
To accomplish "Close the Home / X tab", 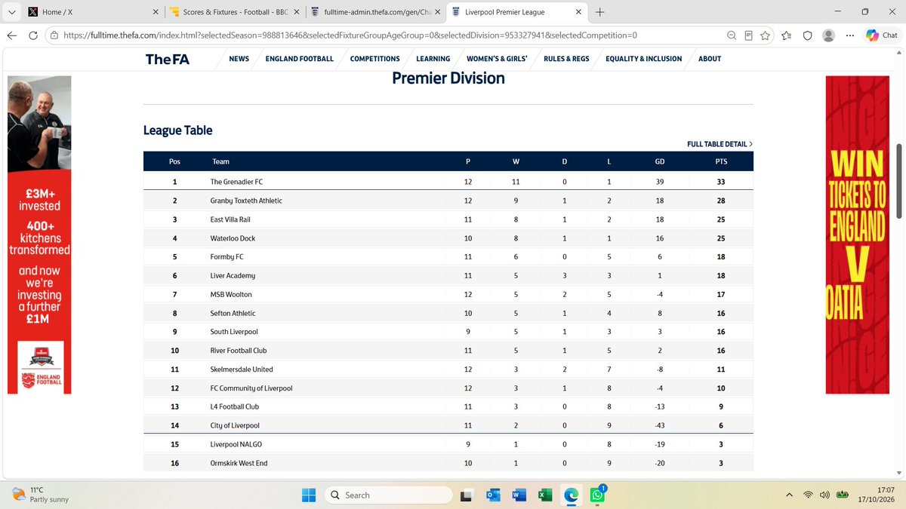I will pos(155,12).
